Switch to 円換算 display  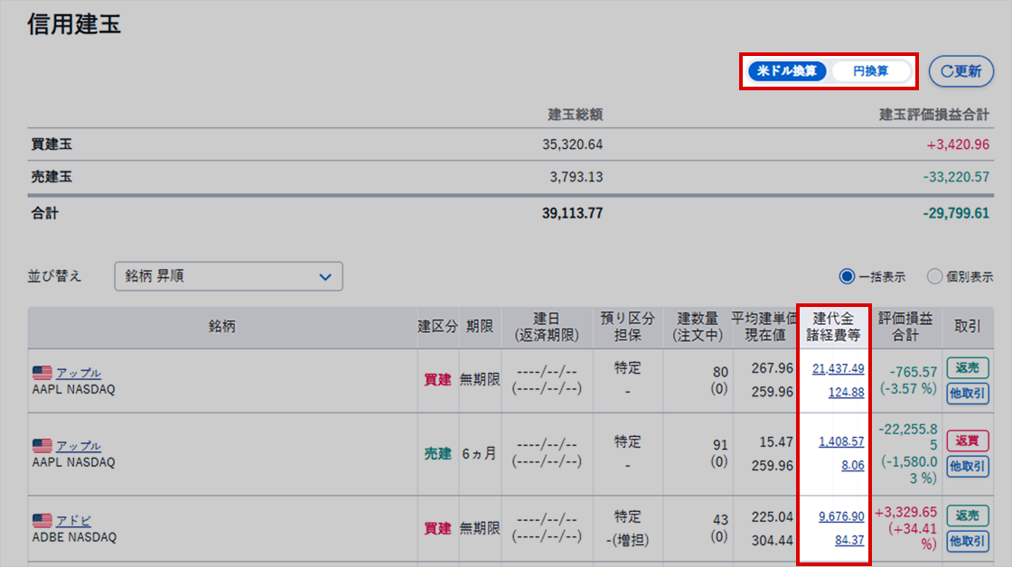tap(870, 71)
